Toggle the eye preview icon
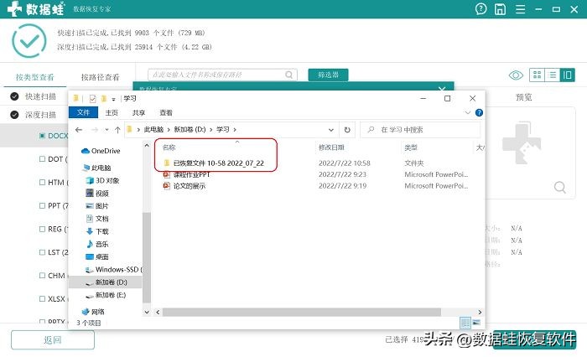 point(516,75)
